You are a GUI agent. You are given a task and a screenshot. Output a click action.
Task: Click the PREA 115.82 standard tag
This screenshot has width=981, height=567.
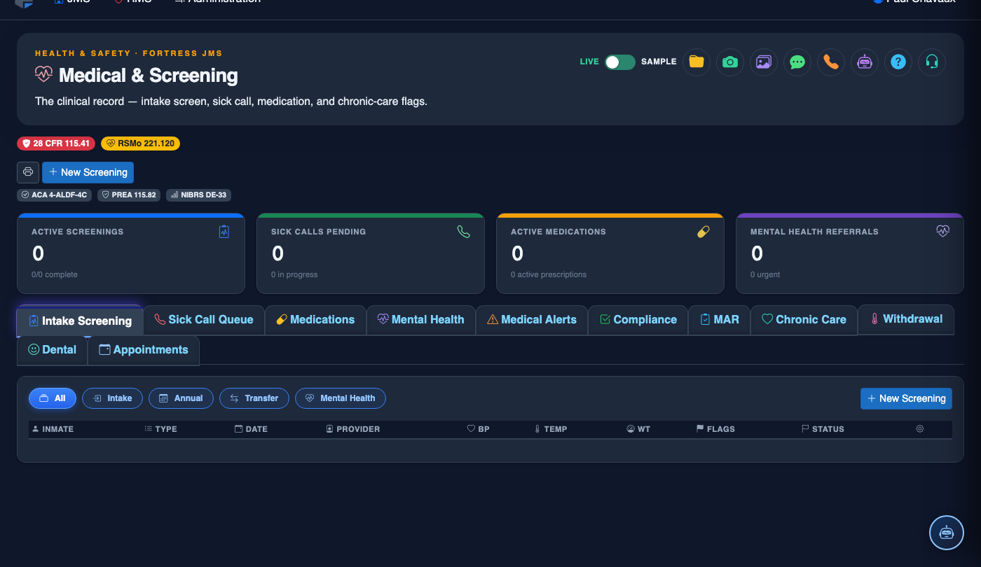tap(129, 195)
